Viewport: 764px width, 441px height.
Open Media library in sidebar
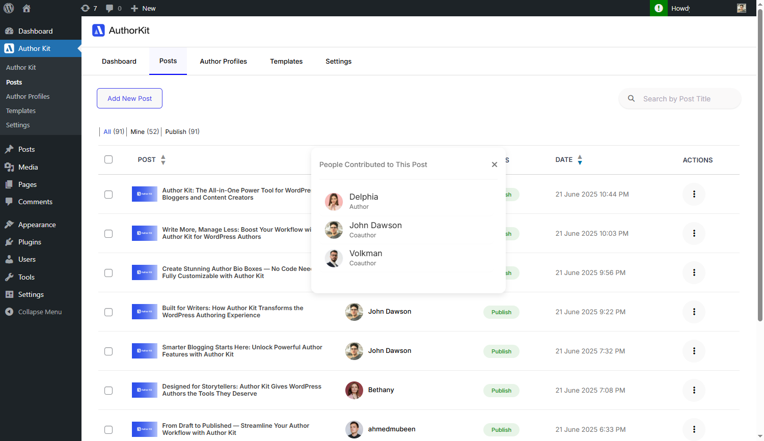[41, 167]
